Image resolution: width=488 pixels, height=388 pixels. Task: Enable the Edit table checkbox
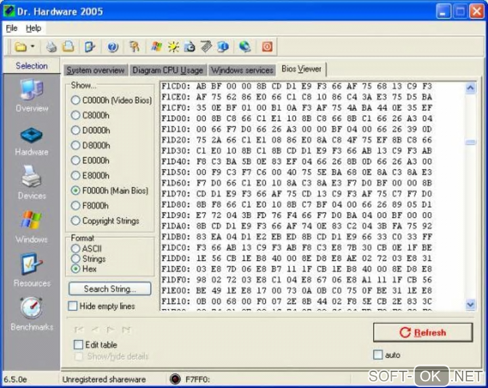tap(78, 344)
